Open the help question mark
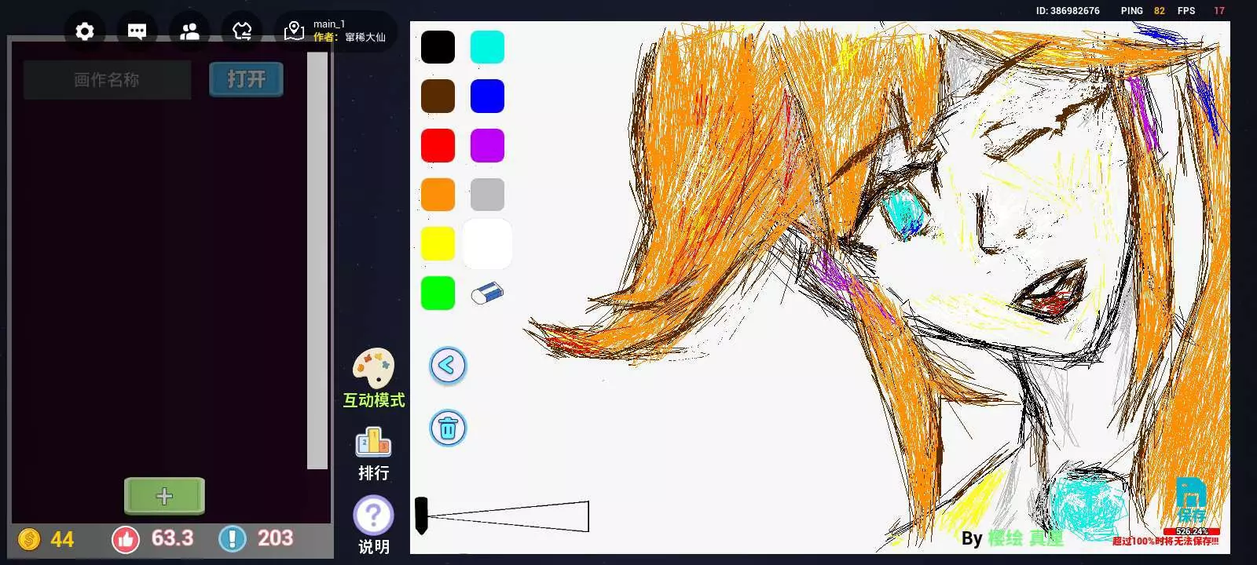This screenshot has width=1257, height=565. click(373, 516)
